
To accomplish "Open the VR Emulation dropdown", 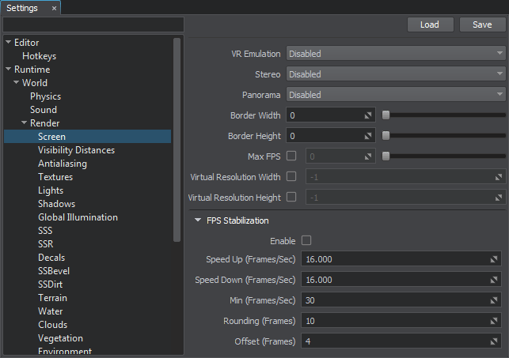I will coord(395,54).
